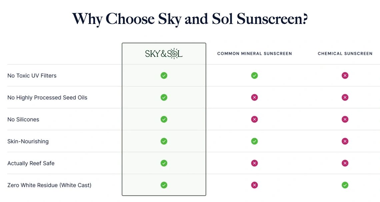Click the Actually Reef Safe row label

(31, 163)
